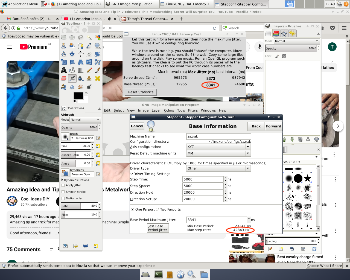Expand the Dynamics Options section

pyautogui.click(x=62, y=180)
